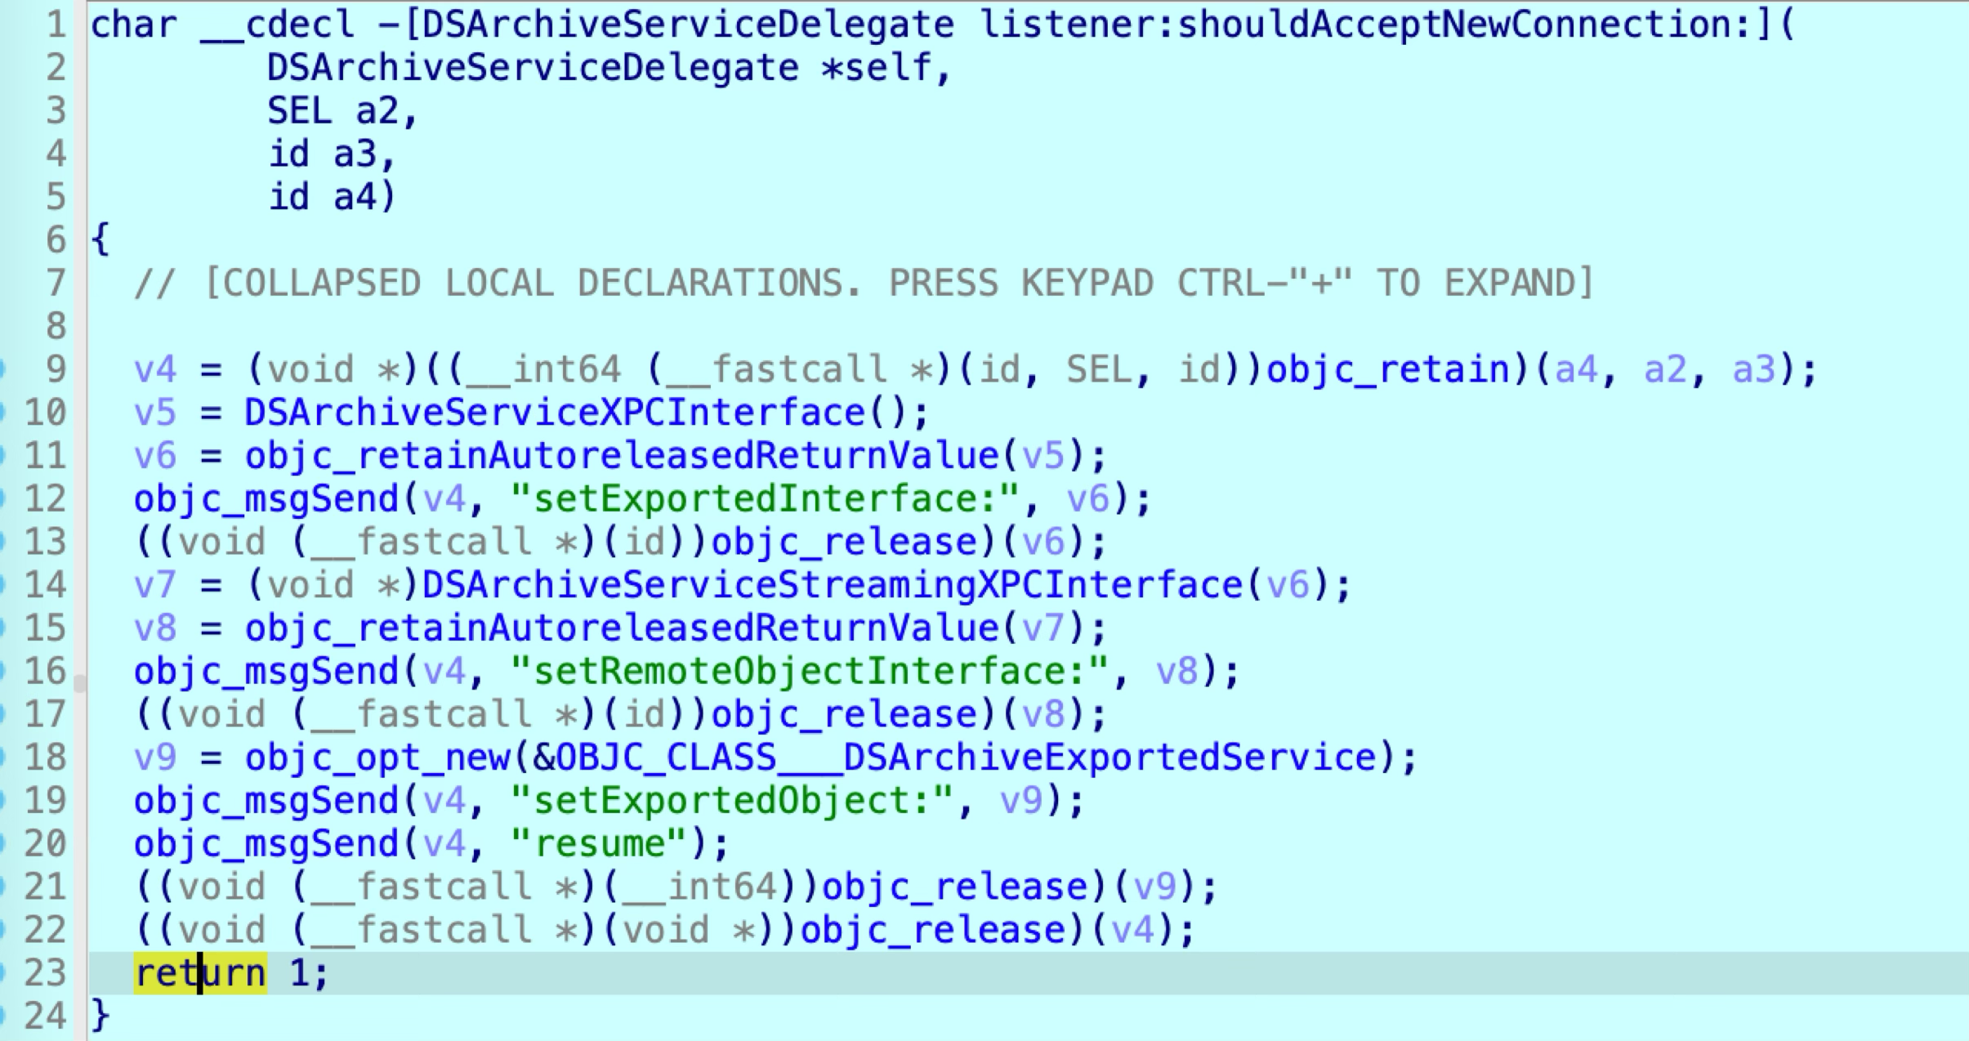This screenshot has height=1041, width=1969.
Task: Click the char return type on line 1
Action: click(x=133, y=25)
